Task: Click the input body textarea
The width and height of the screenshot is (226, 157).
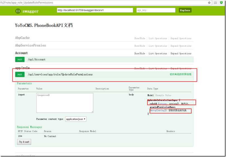Action: point(65,103)
